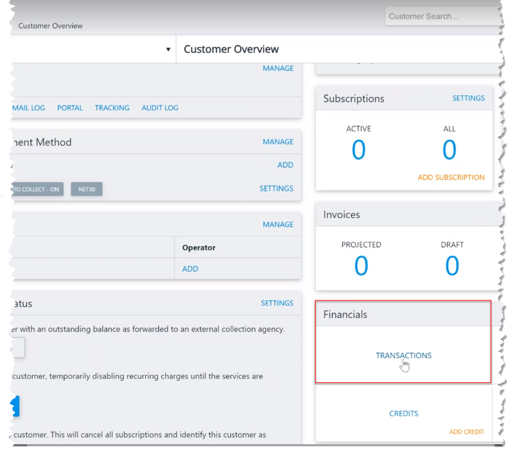Viewport: 507px width, 449px height.
Task: Click ADD SUBSCRIPTION
Action: [x=451, y=177]
